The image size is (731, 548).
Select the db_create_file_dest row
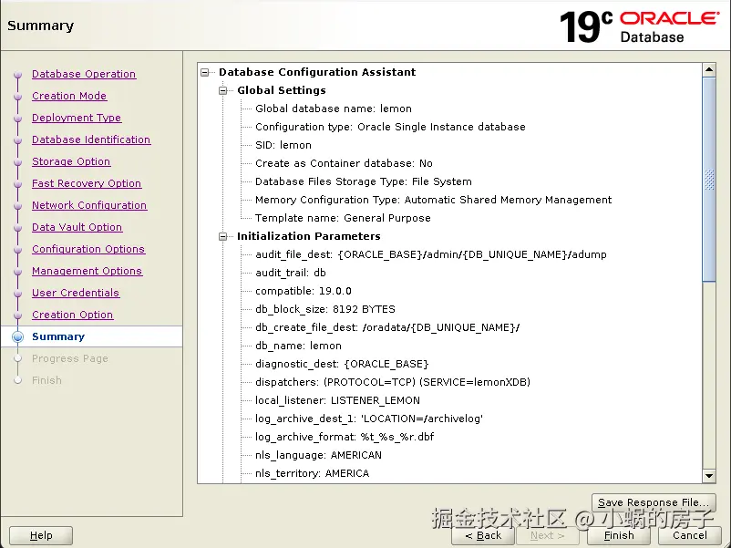point(387,327)
